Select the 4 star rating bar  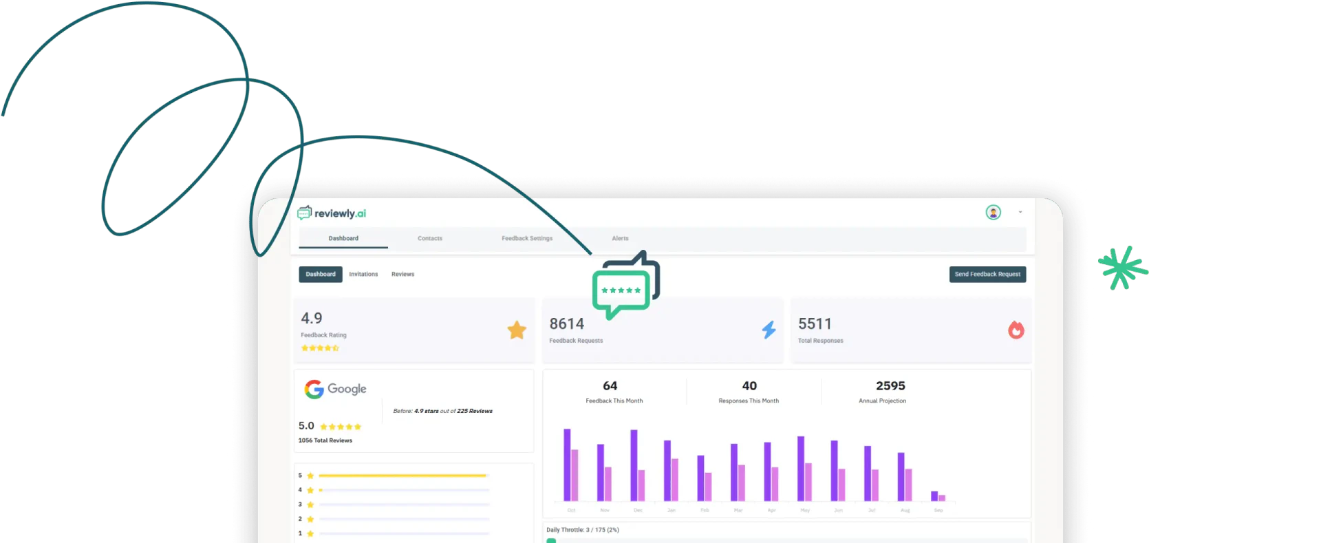(x=404, y=490)
